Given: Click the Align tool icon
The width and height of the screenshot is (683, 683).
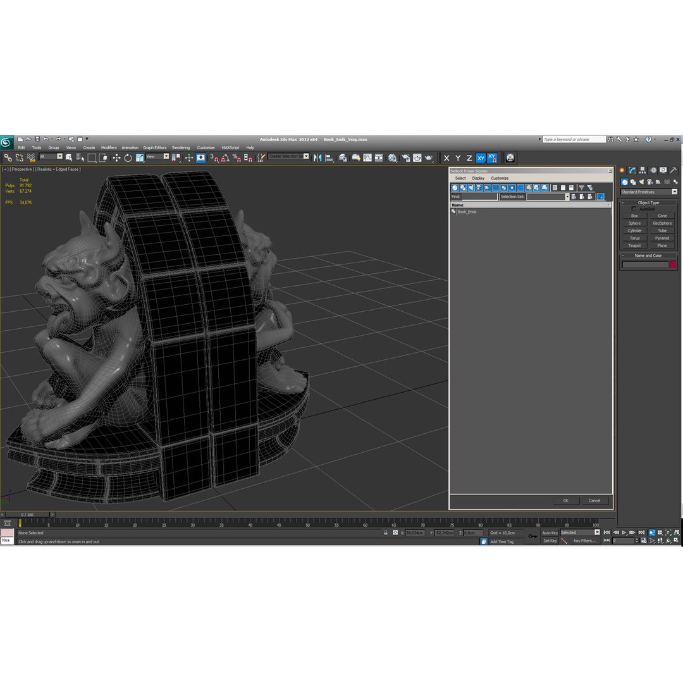Looking at the screenshot, I should (x=329, y=157).
